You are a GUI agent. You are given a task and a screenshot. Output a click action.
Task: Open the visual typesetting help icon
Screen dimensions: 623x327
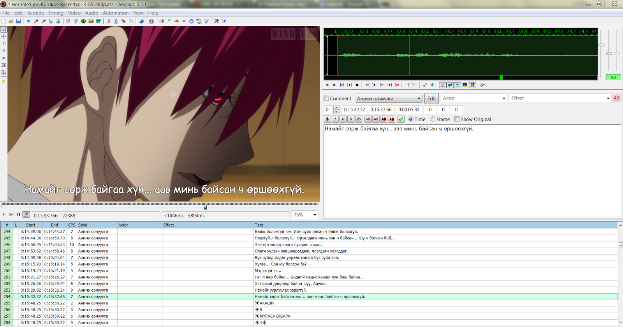point(4,82)
